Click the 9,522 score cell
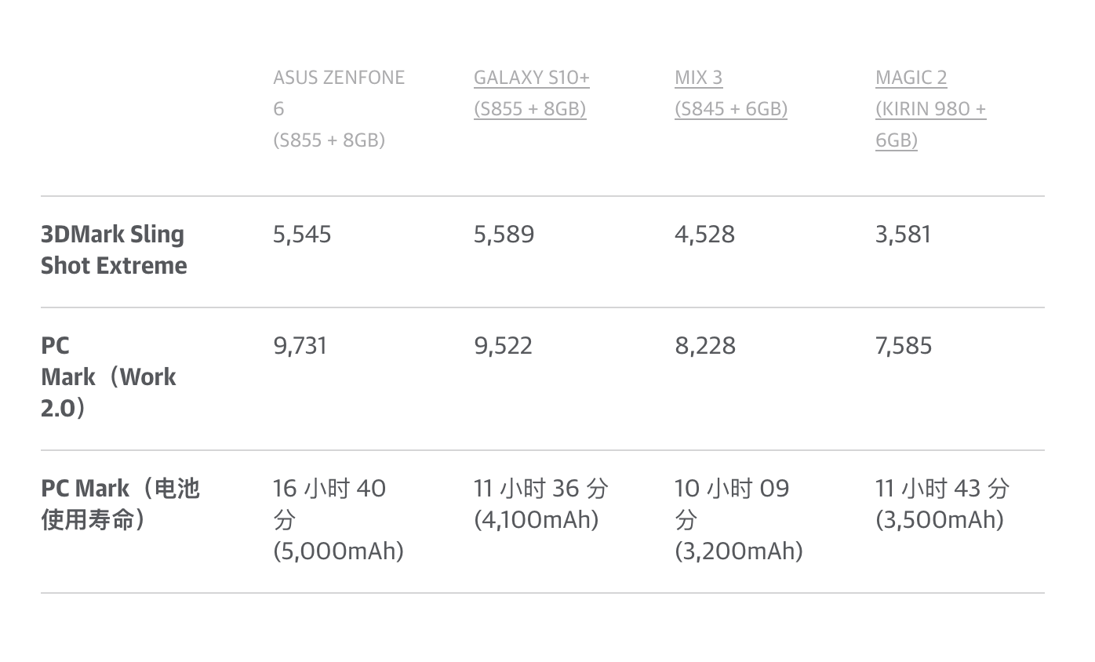Image resolution: width=1095 pixels, height=662 pixels. click(x=503, y=346)
